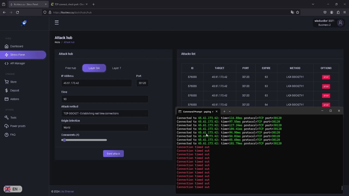This screenshot has width=349, height=196.
Task: Open a new browser tab
Action: pos(94,4)
